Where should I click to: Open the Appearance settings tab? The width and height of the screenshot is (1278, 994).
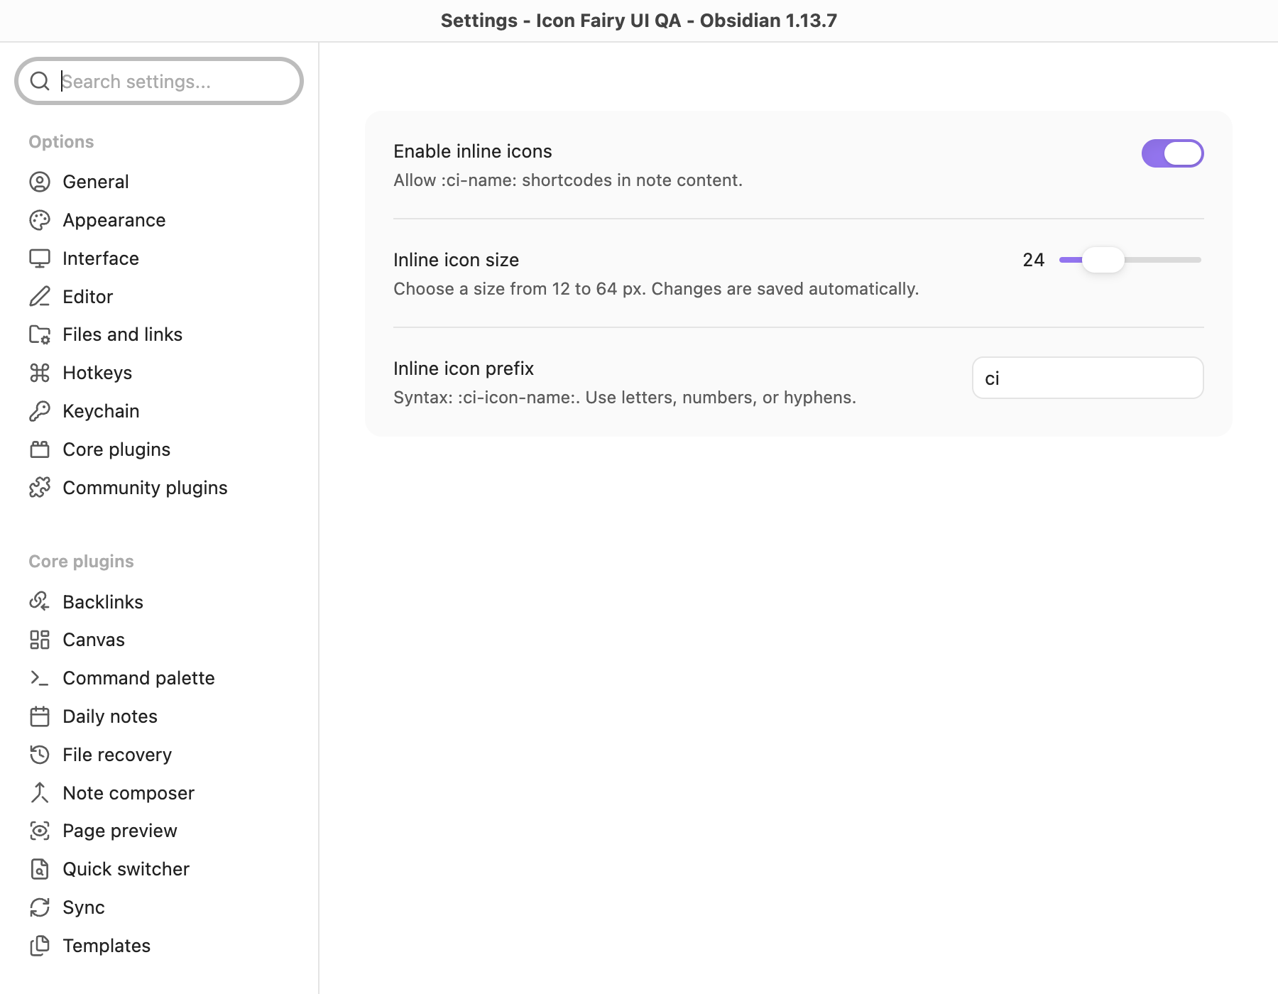pyautogui.click(x=159, y=220)
